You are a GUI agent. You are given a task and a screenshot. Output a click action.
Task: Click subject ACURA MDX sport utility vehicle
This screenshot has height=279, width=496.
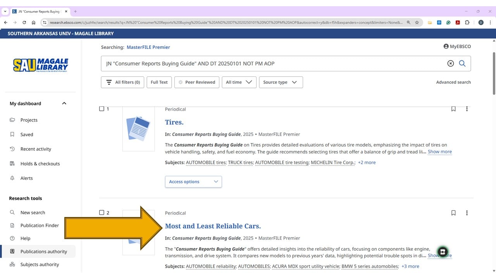pyautogui.click(x=305, y=266)
